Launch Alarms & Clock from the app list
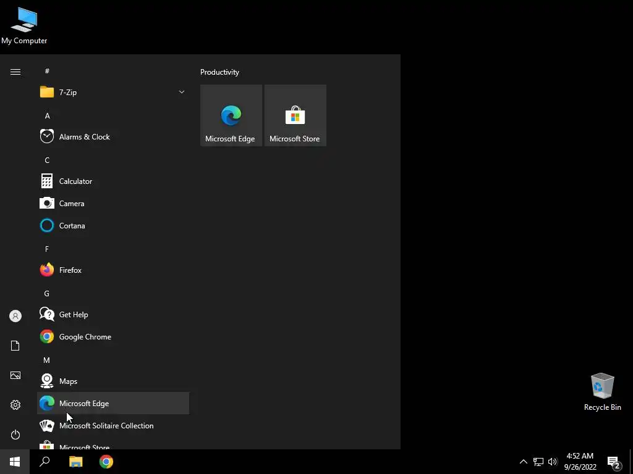633x474 pixels. point(113,136)
